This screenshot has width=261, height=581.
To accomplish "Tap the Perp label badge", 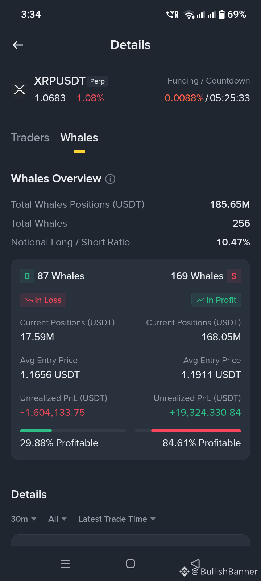I will click(98, 81).
